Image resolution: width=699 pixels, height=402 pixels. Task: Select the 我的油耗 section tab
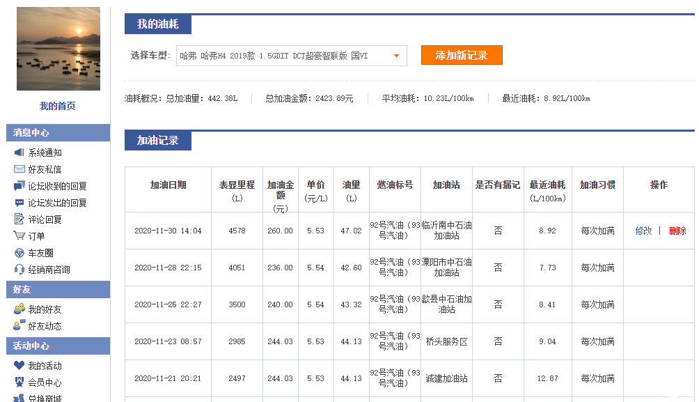point(158,24)
